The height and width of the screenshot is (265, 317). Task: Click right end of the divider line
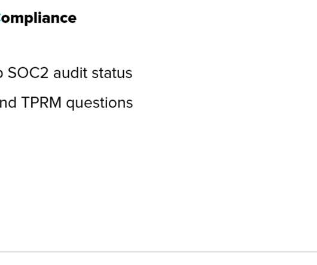315,252
